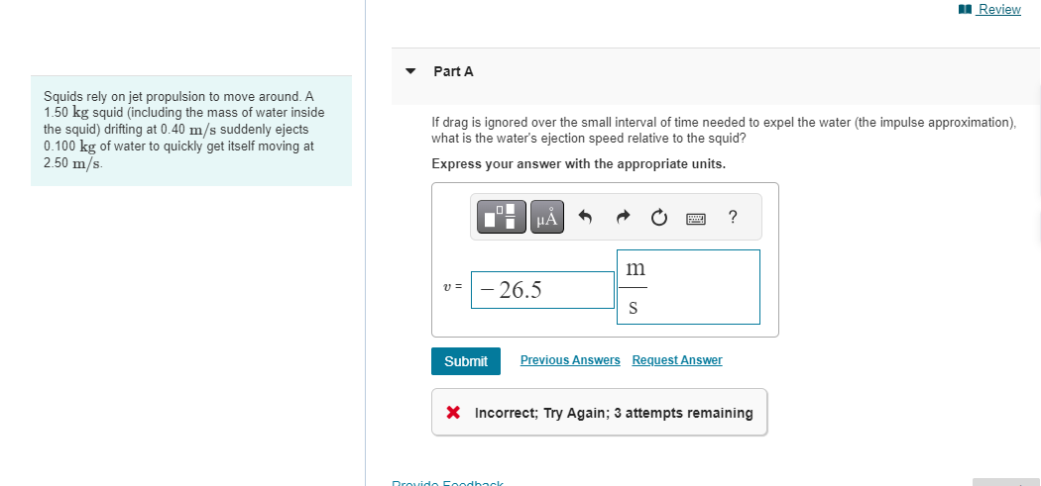This screenshot has width=1041, height=486.
Task: Open the Provide Feedback link
Action: coord(447,483)
